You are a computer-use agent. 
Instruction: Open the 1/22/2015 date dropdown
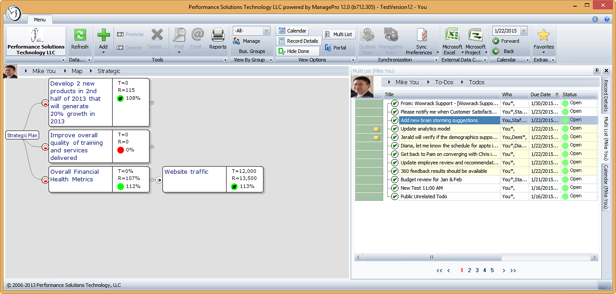tap(523, 31)
